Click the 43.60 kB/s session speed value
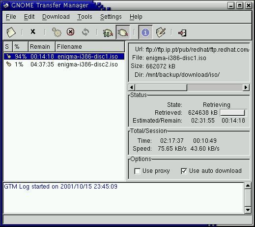Image resolution: width=255 pixels, height=227 pixels. [205, 149]
